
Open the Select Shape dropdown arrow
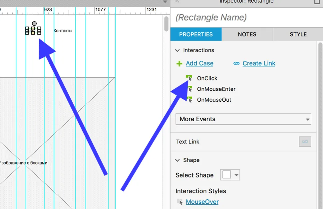pos(236,175)
